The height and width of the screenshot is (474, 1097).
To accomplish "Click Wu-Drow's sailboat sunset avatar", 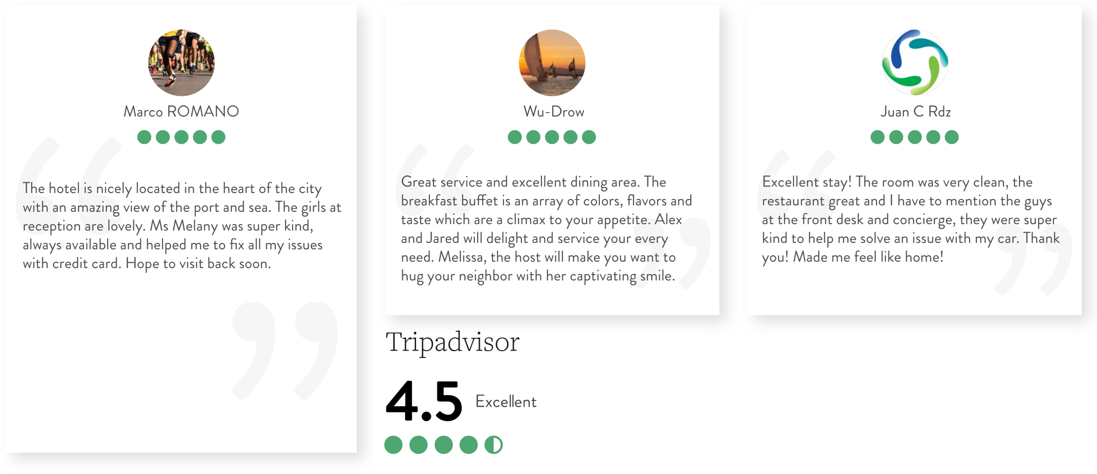I will click(x=552, y=63).
